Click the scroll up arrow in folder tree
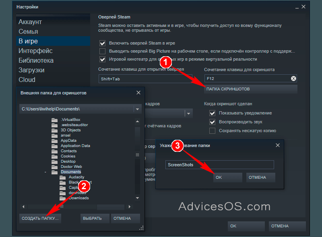Viewport: 322px width, 237px height. coord(137,121)
